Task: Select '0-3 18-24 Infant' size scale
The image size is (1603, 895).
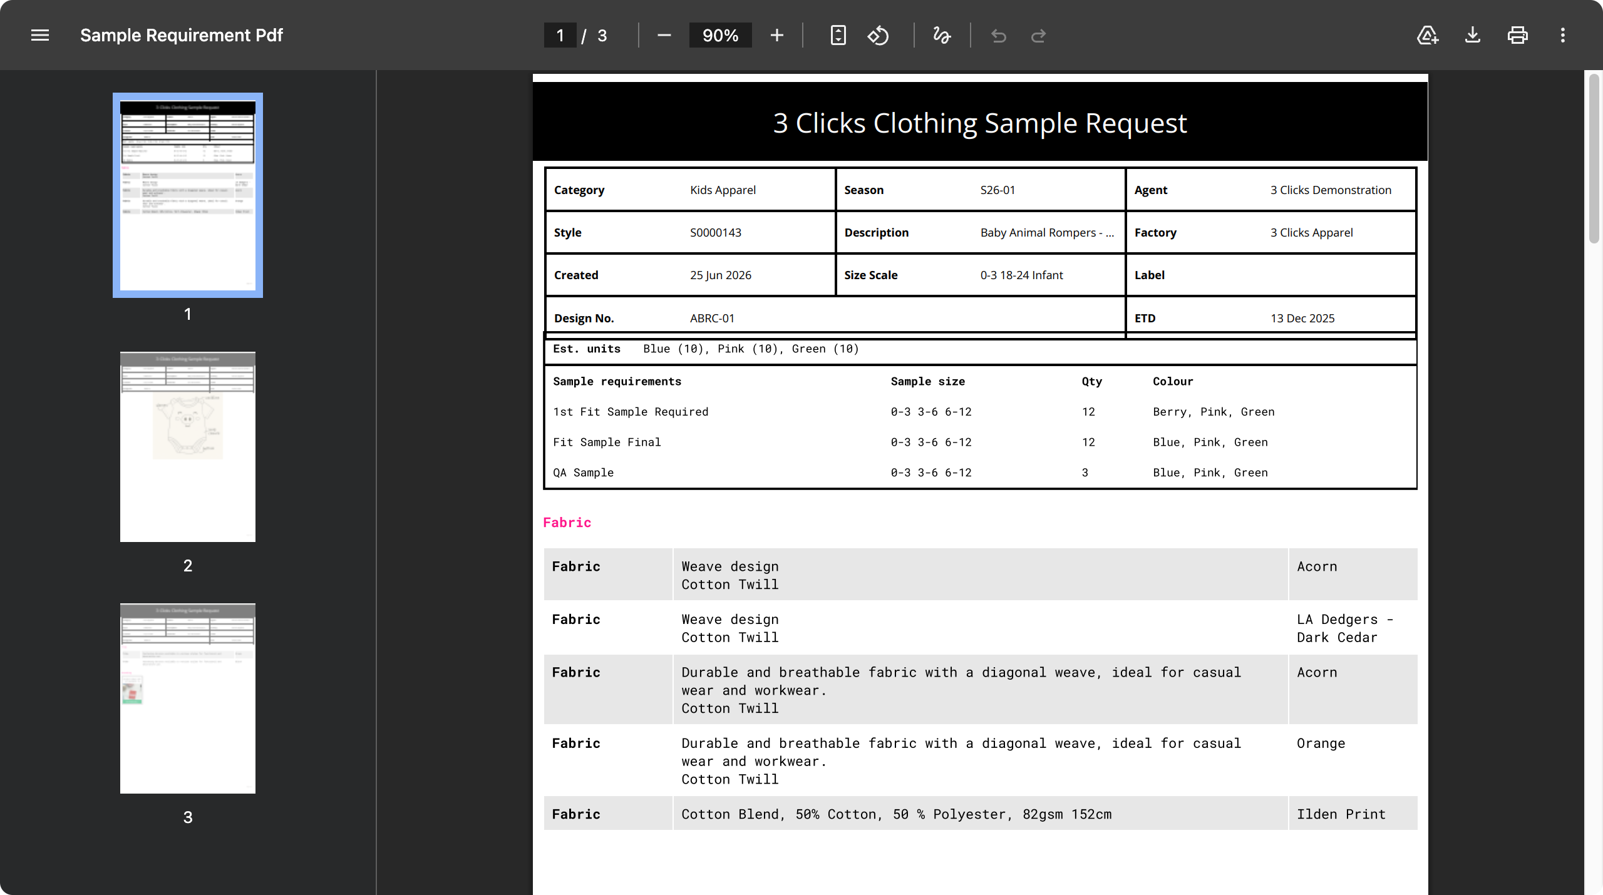Action: click(x=1021, y=275)
